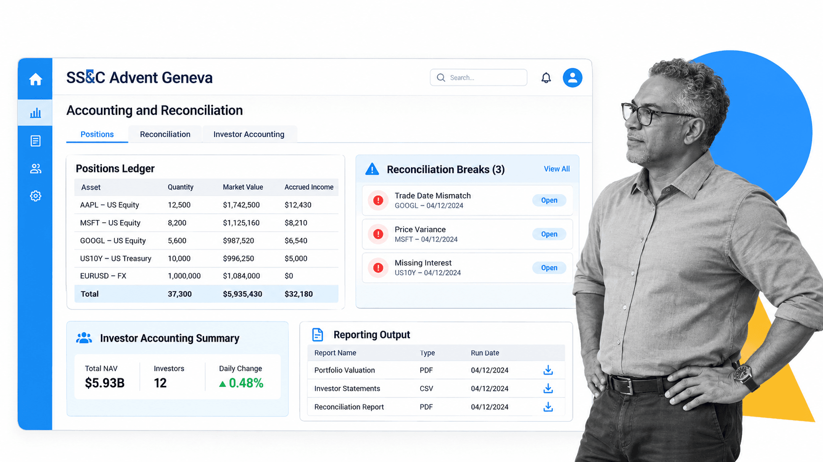This screenshot has width=823, height=462.
Task: Click the Reporting Output document icon
Action: coord(318,335)
